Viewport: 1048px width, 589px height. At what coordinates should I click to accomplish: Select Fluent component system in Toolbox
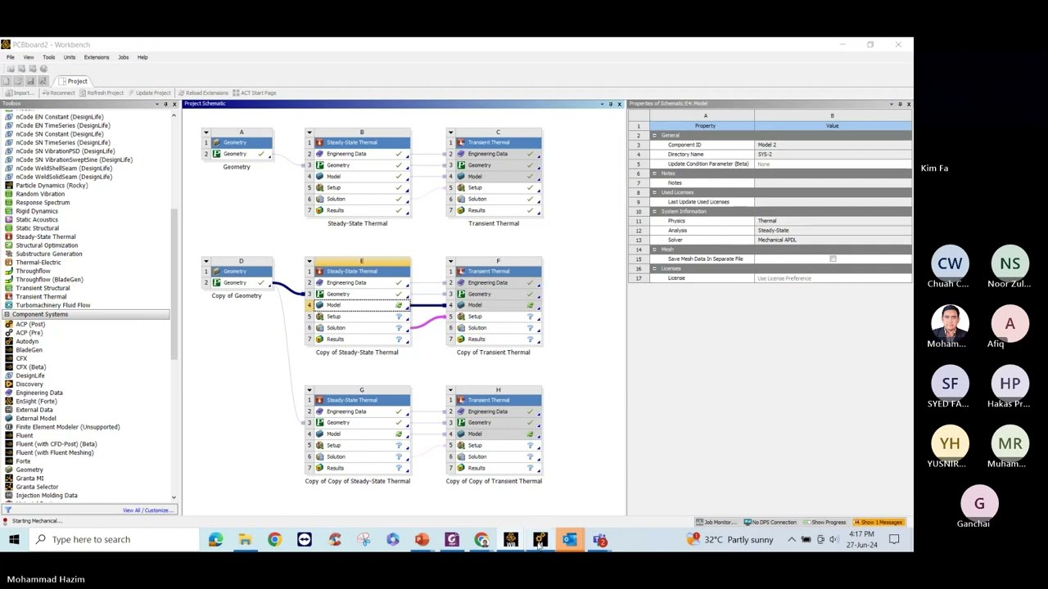point(25,435)
